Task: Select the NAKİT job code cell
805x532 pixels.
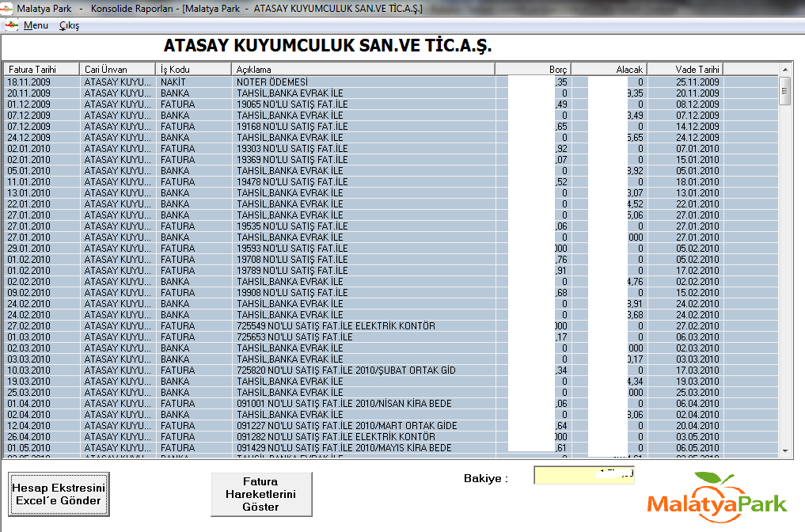Action: (194, 82)
